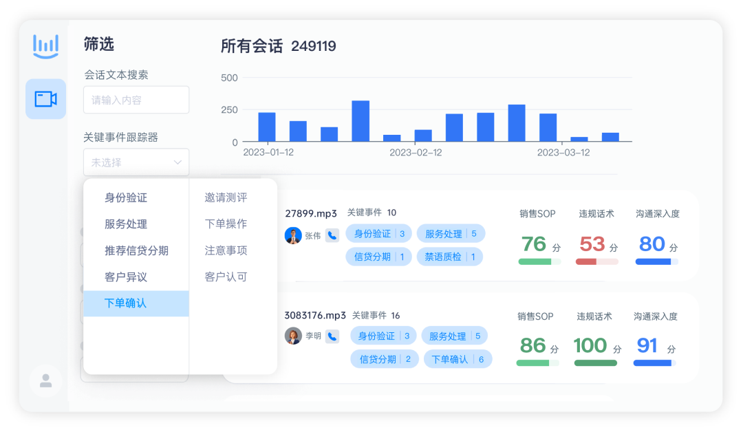Click 信贷分期 1 tag in 27899.mp3

378,257
